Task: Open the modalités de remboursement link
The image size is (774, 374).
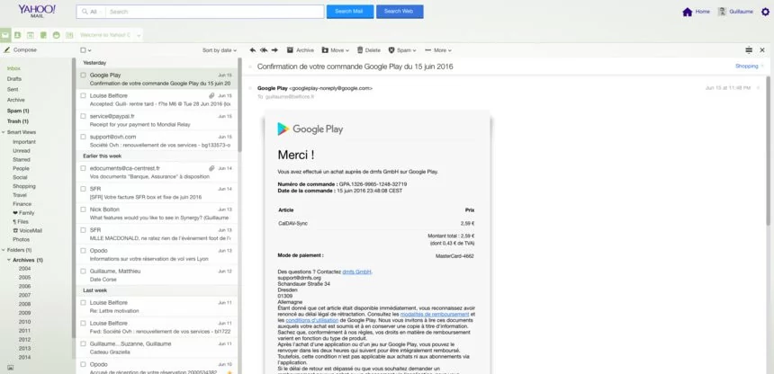Action: coord(435,314)
